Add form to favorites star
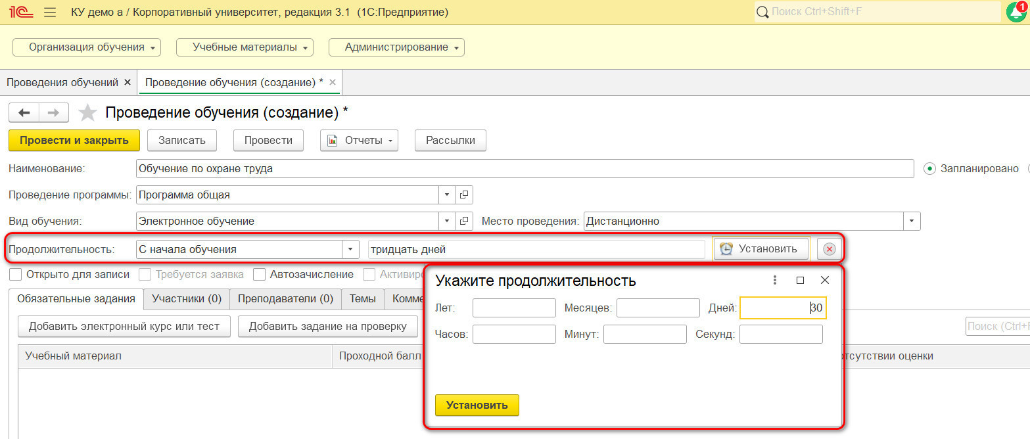 point(87,113)
